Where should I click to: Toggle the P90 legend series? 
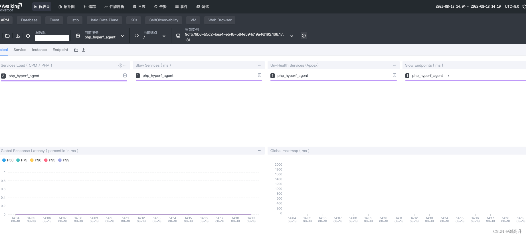[36, 160]
